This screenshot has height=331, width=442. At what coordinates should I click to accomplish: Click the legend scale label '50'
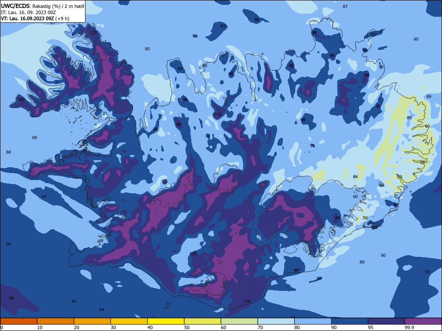tap(187, 327)
